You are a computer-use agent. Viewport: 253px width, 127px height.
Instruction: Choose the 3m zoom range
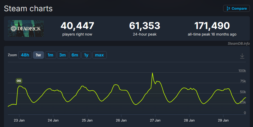click(x=63, y=55)
